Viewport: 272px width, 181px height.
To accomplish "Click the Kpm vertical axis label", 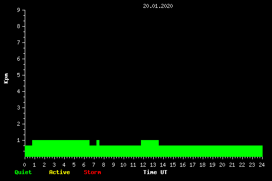I will pyautogui.click(x=6, y=78).
